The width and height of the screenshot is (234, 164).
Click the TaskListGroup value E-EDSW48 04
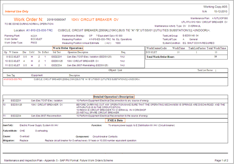click(x=191, y=36)
